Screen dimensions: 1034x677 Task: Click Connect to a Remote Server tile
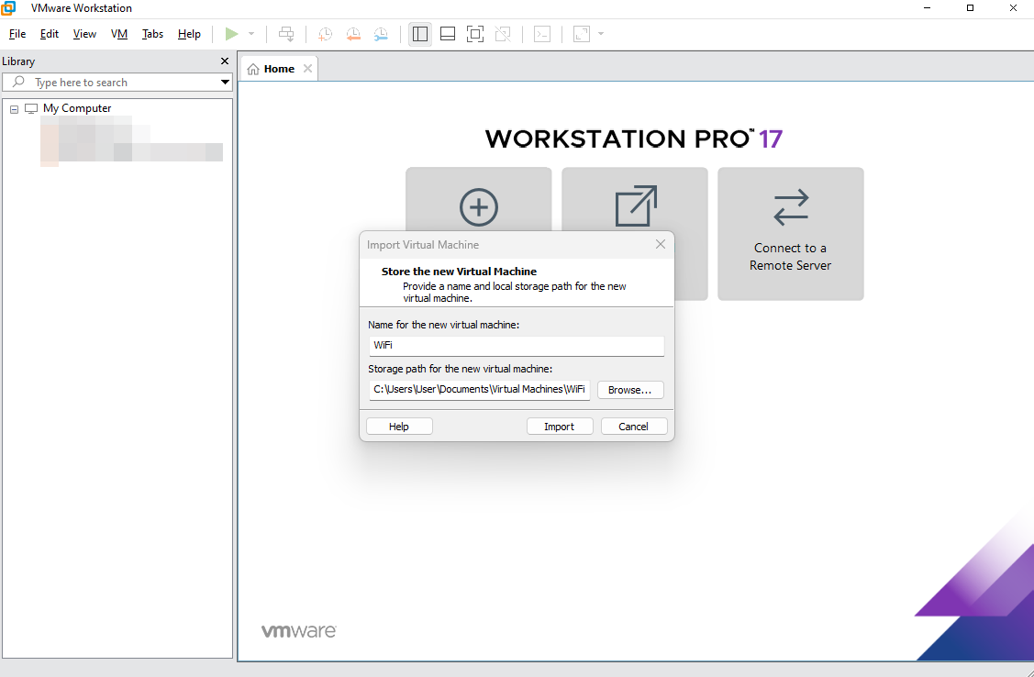click(x=791, y=234)
